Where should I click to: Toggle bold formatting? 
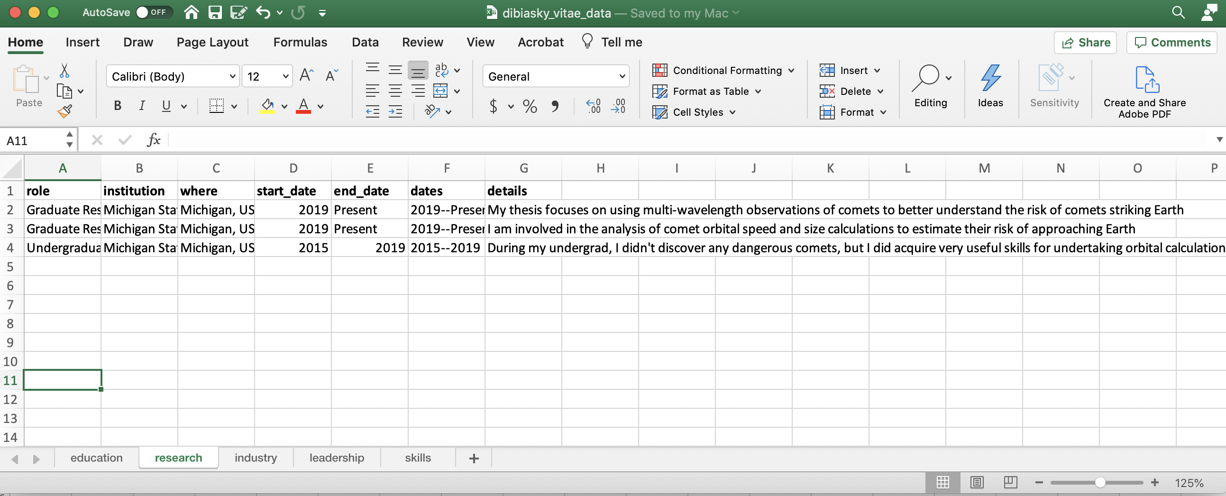118,106
